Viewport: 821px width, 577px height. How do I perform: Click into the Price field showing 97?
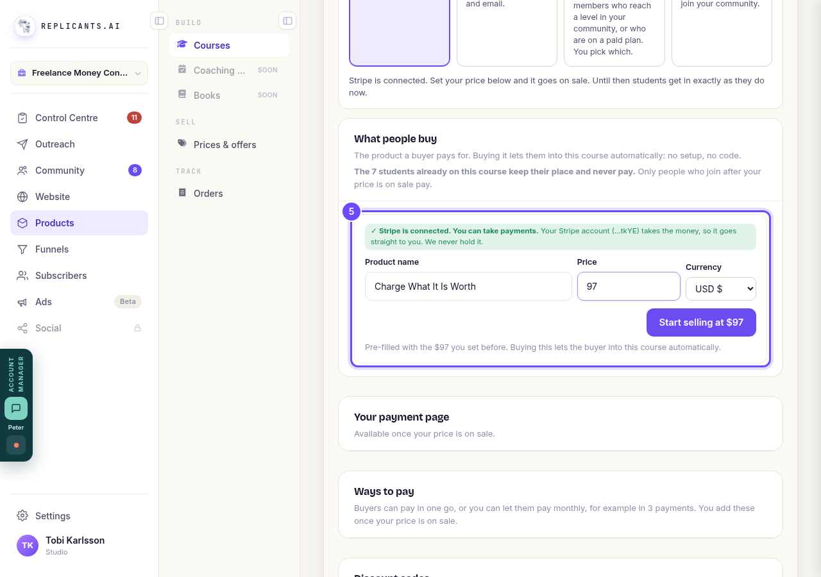[629, 287]
